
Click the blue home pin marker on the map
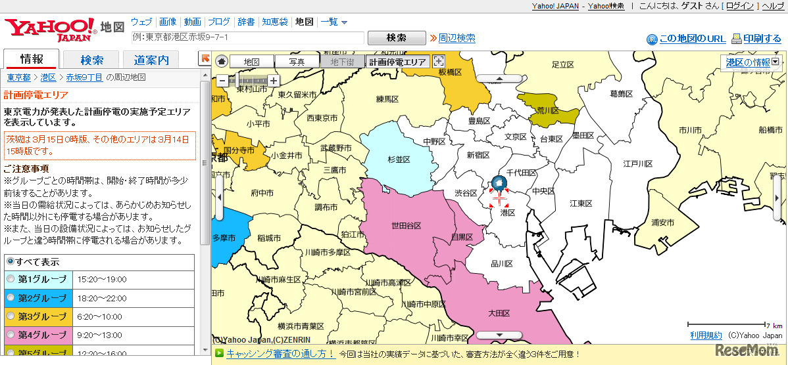(499, 184)
